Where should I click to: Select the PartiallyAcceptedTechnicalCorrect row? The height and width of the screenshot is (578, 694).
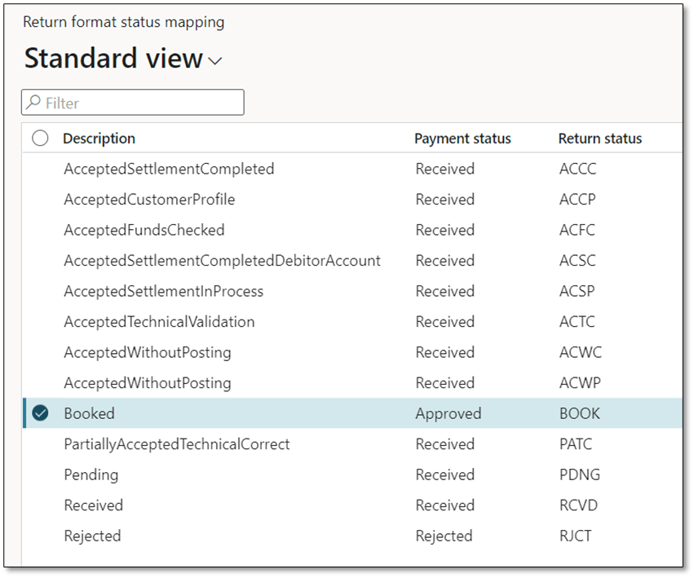pos(176,444)
